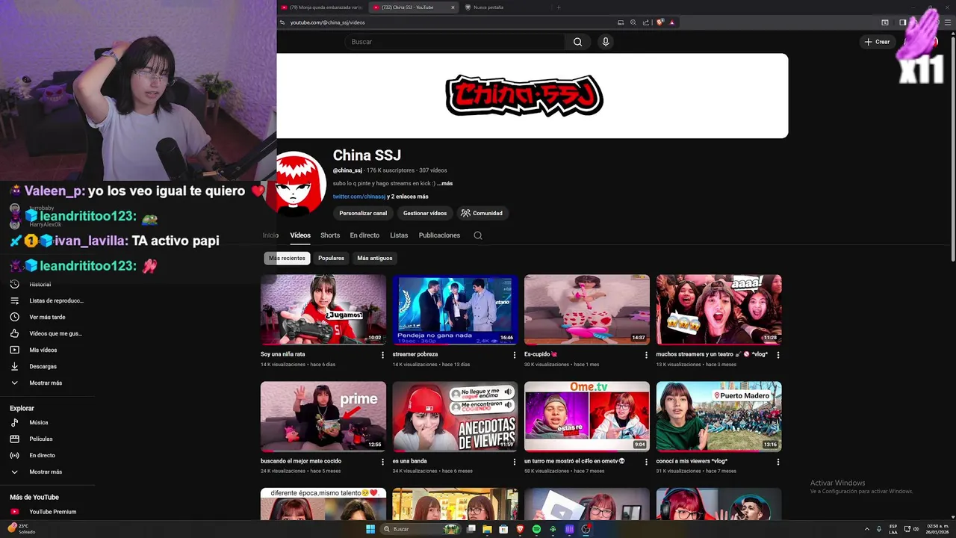The height and width of the screenshot is (538, 956).
Task: Switch to the 'Monja queda embarazada' tab
Action: click(321, 7)
